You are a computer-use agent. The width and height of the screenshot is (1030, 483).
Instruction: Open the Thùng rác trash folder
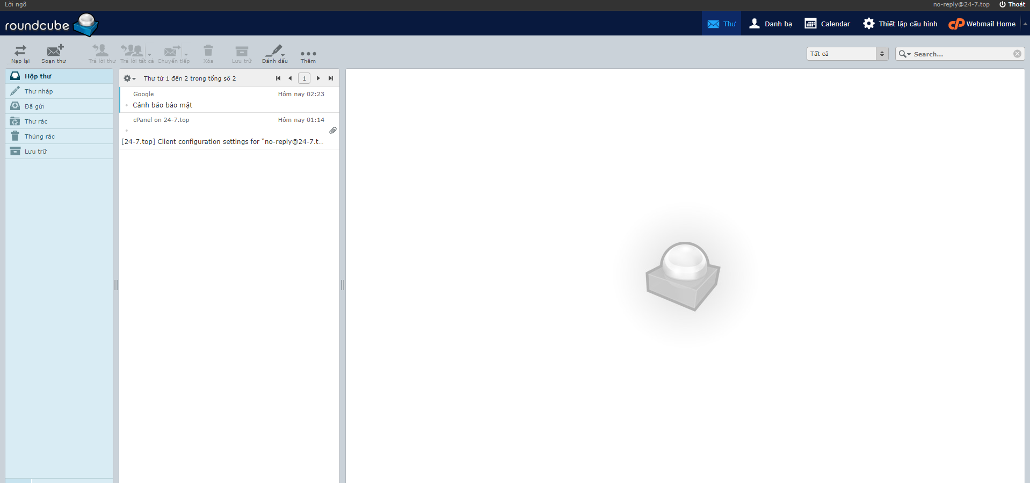coord(39,136)
